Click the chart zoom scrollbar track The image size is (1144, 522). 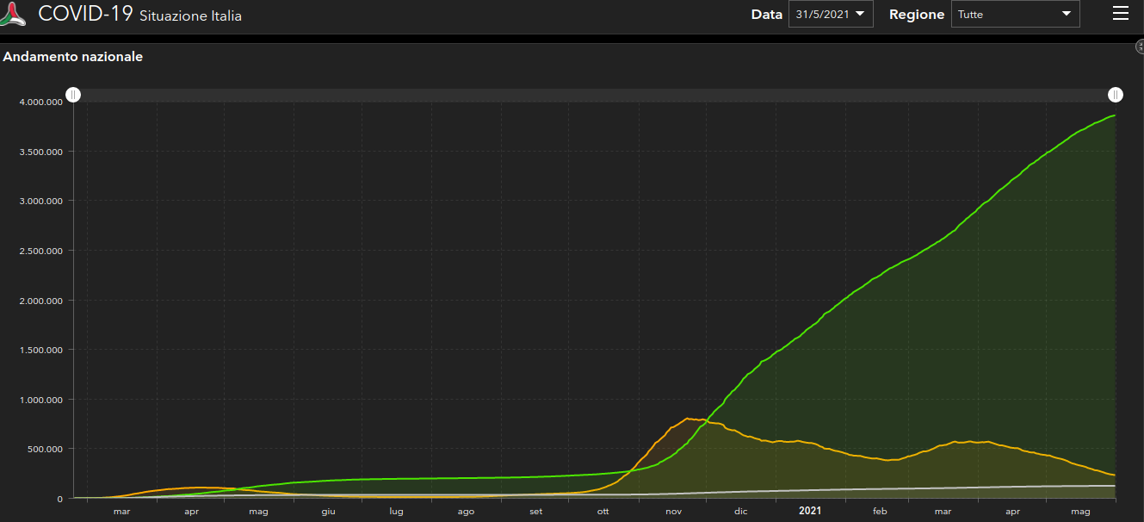(x=594, y=95)
